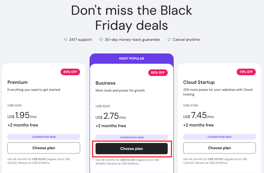Screen dimensions: 264x173
Task: Click the 85% OFF badge on the Premium card
Action: (70, 72)
